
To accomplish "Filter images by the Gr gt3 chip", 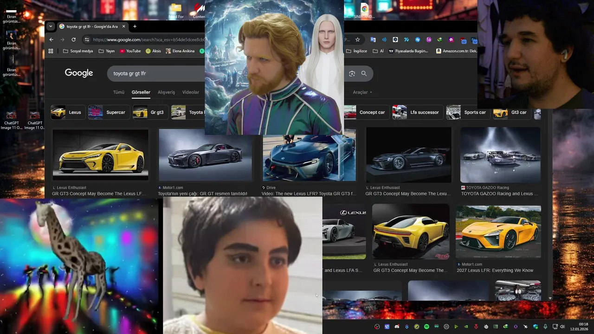I will [x=149, y=112].
